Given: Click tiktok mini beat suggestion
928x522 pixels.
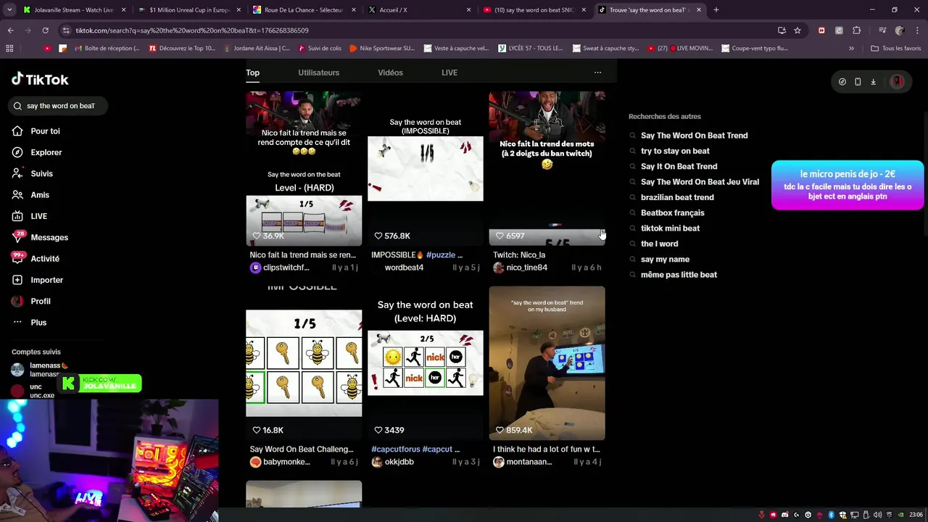Looking at the screenshot, I should coord(670,228).
